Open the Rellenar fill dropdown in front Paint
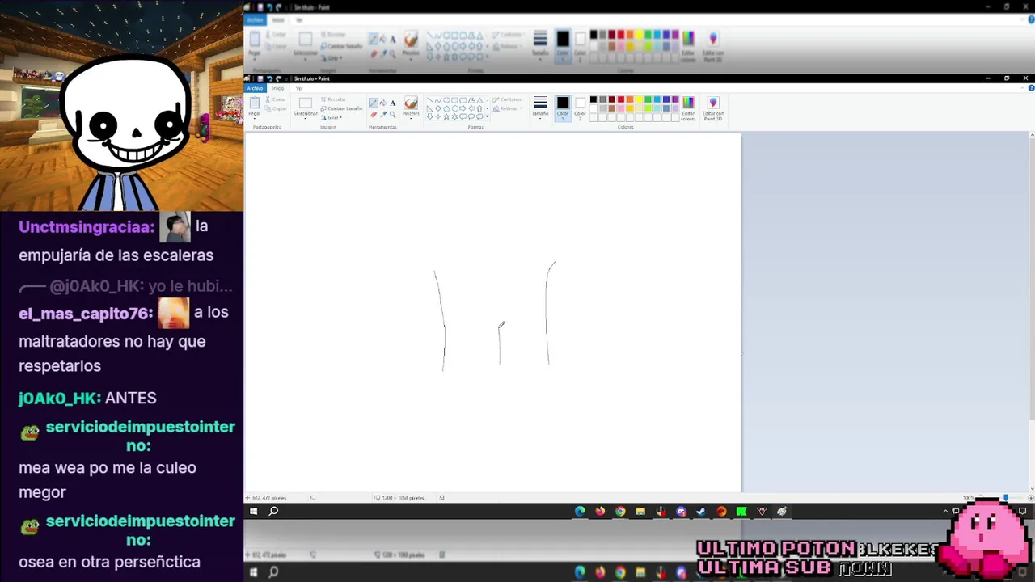This screenshot has height=582, width=1035. [x=509, y=108]
